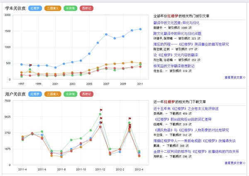Toggle 红楼梦 series in 学术关注度 chart
The height and width of the screenshot is (176, 249).
pos(35,8)
